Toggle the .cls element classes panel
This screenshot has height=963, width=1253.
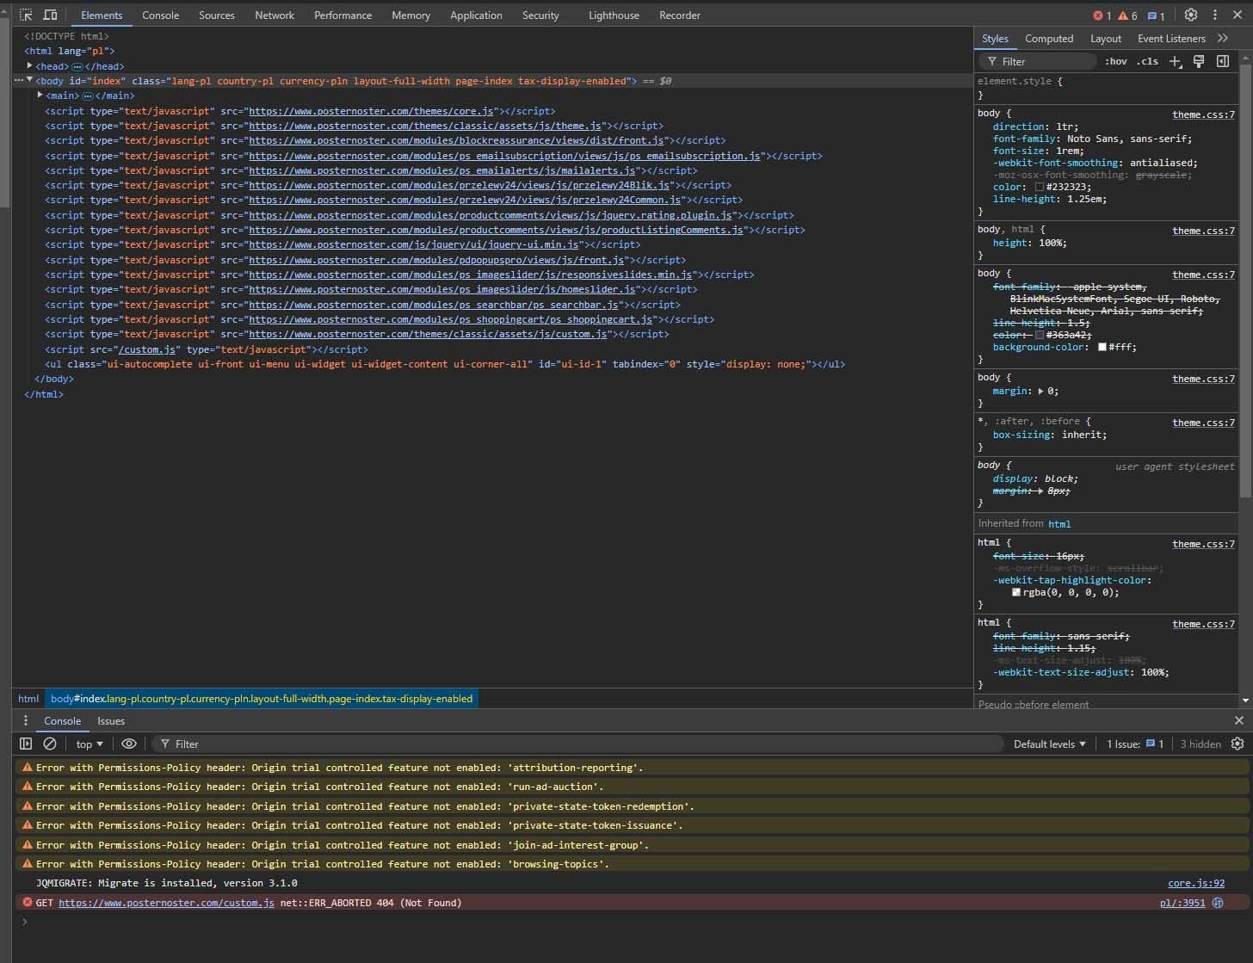pos(1146,61)
